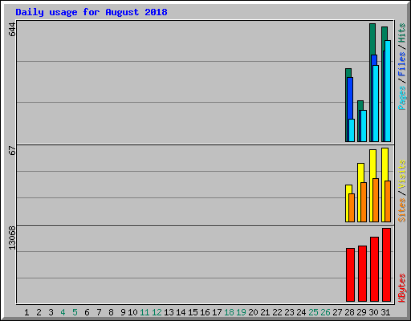Click the cyan Pages legend label
The width and height of the screenshot is (411, 321).
pyautogui.click(x=401, y=98)
